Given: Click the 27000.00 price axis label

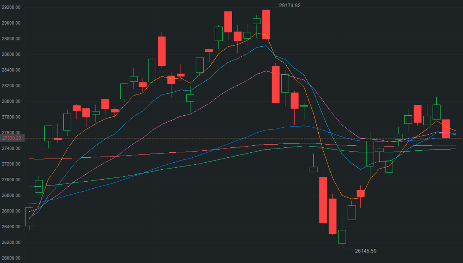Looking at the screenshot, I should 12,180.
